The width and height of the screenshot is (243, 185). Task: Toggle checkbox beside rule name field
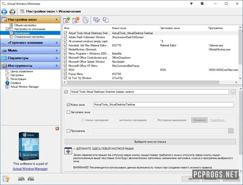(x=66, y=92)
